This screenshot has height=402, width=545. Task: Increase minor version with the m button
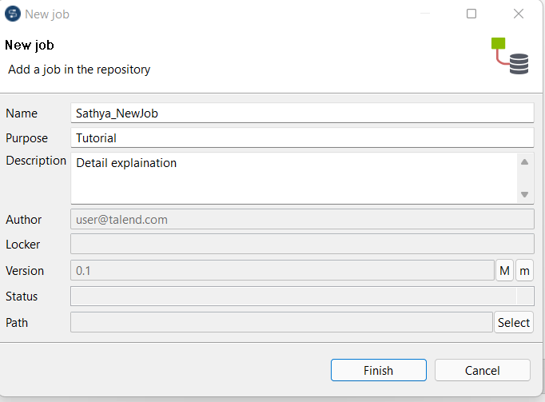(524, 271)
